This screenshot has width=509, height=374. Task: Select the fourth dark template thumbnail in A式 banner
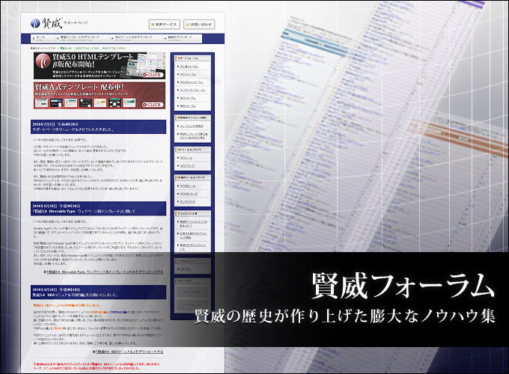85,102
